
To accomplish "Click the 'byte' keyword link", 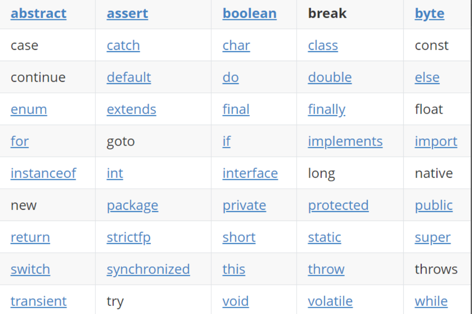I will [429, 13].
